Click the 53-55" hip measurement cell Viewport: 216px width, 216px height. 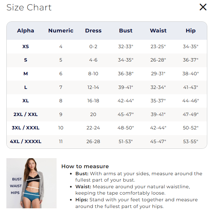pyautogui.click(x=191, y=141)
